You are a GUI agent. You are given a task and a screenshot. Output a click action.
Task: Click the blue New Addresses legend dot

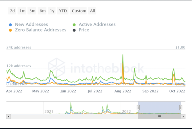(11, 25)
